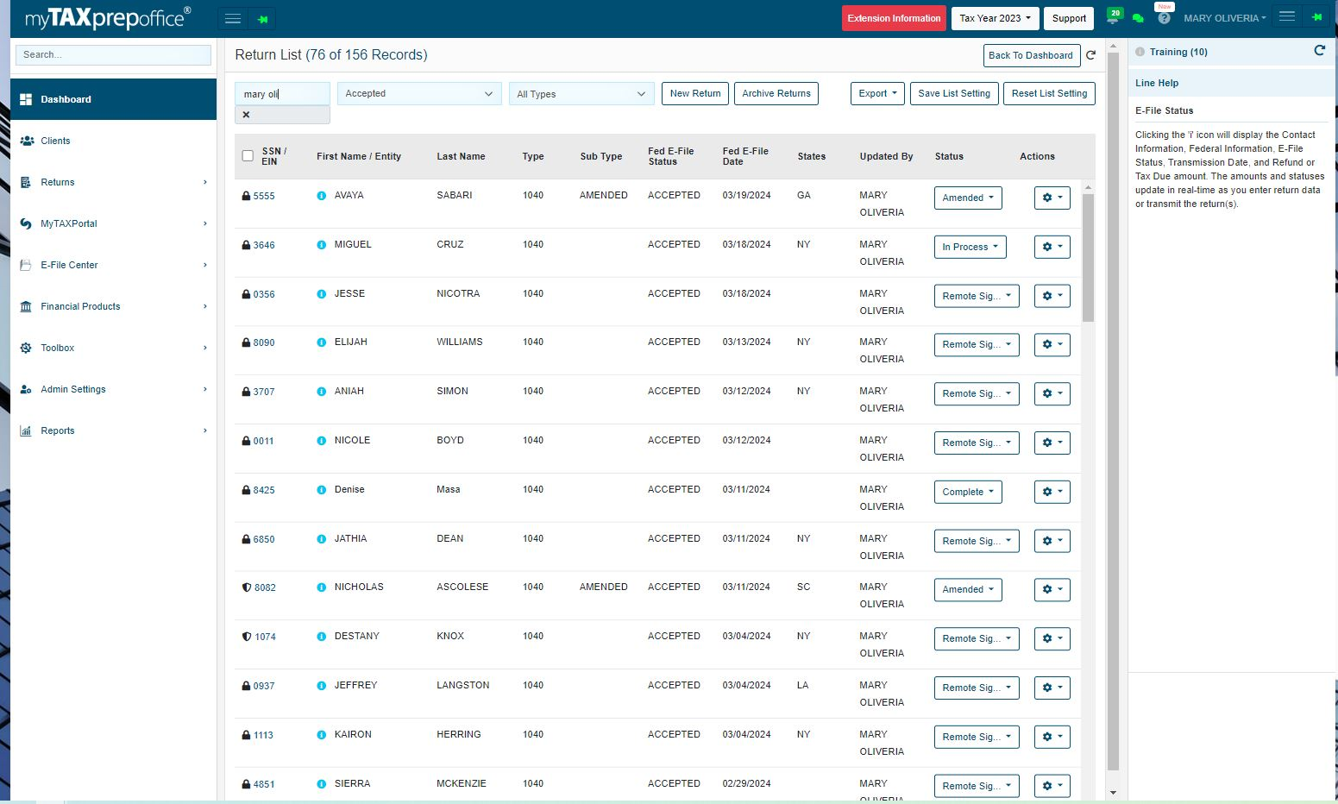Open return with SSN 3646
This screenshot has width=1338, height=804.
(264, 245)
